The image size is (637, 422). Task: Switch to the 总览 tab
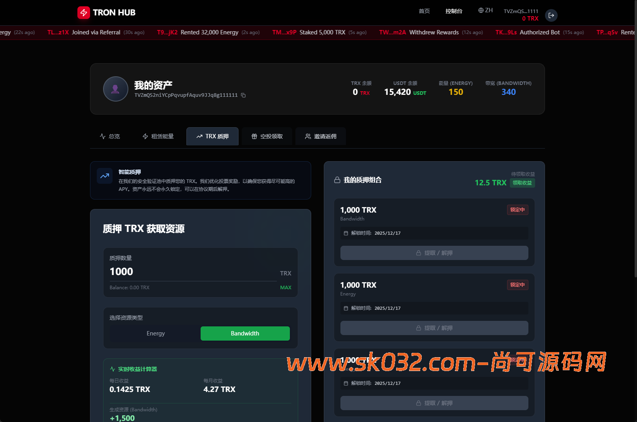[110, 136]
